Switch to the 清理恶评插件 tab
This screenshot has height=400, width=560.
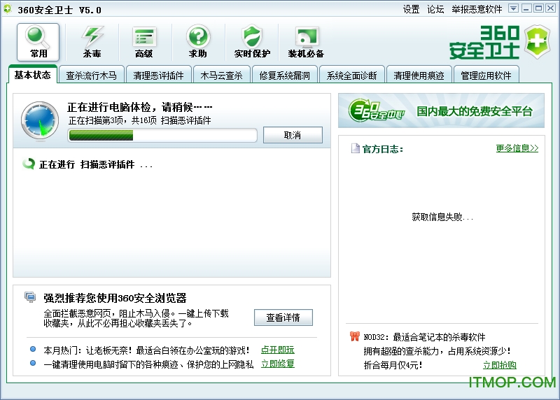click(158, 76)
